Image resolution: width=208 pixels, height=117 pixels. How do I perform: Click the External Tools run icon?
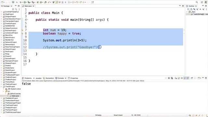[x=33, y=2]
